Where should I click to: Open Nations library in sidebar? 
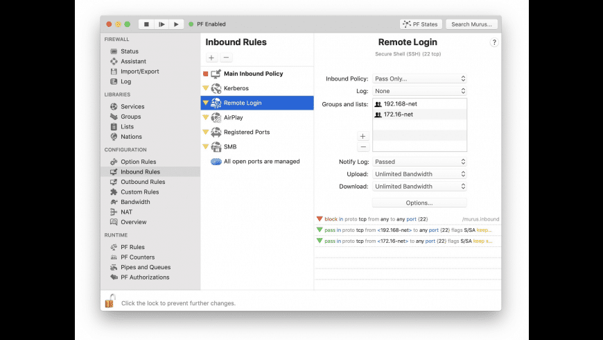(131, 137)
